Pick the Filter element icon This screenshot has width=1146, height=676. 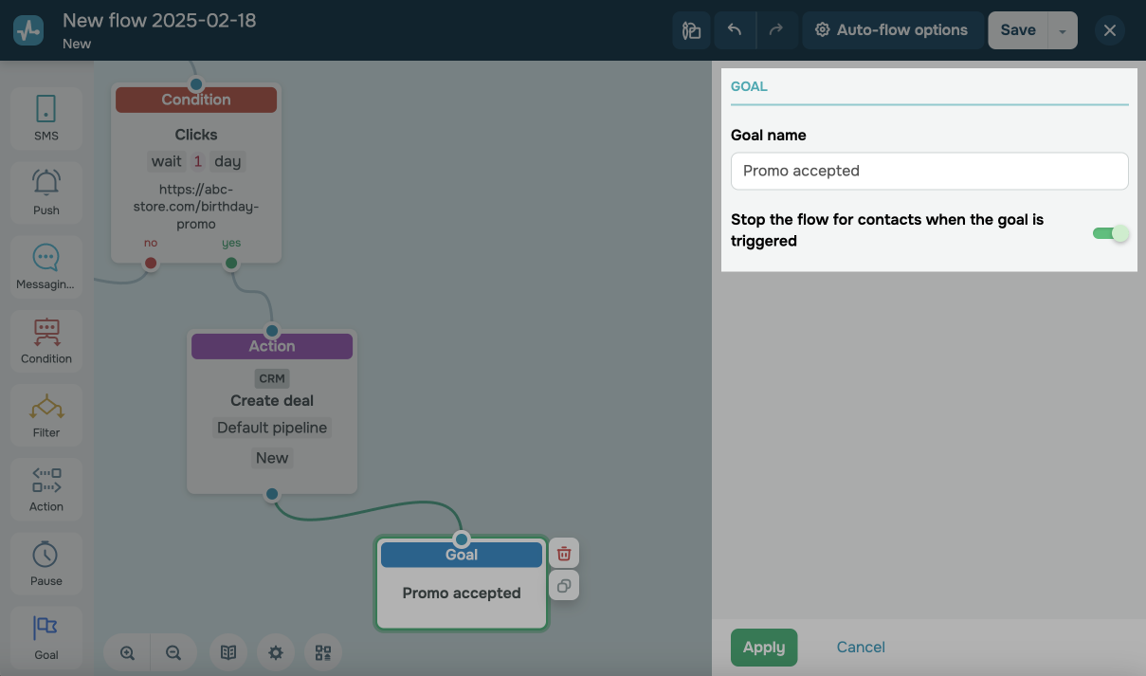[x=45, y=414]
